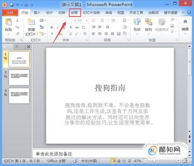Open the 开发工具 (Developer) tab
The image size is (194, 166).
[136, 13]
